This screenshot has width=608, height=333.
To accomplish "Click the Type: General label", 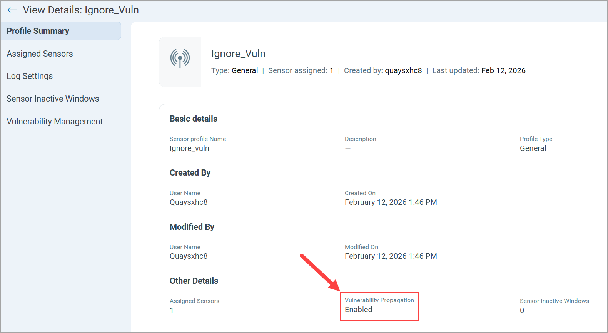I will pos(234,70).
